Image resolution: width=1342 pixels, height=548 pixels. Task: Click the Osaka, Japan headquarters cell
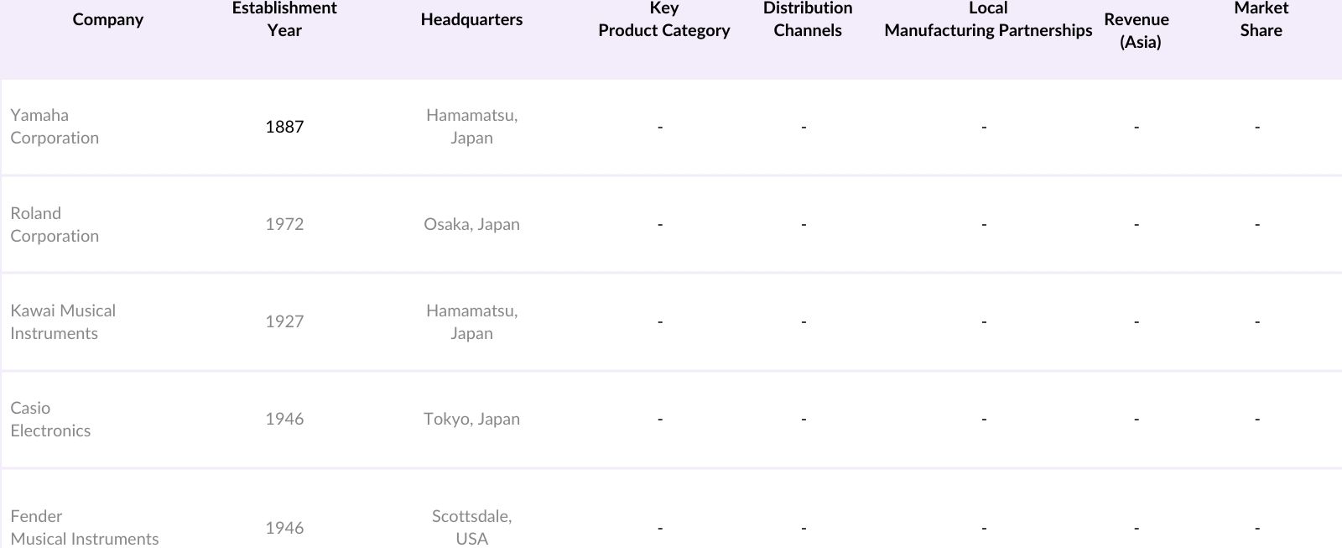point(471,224)
